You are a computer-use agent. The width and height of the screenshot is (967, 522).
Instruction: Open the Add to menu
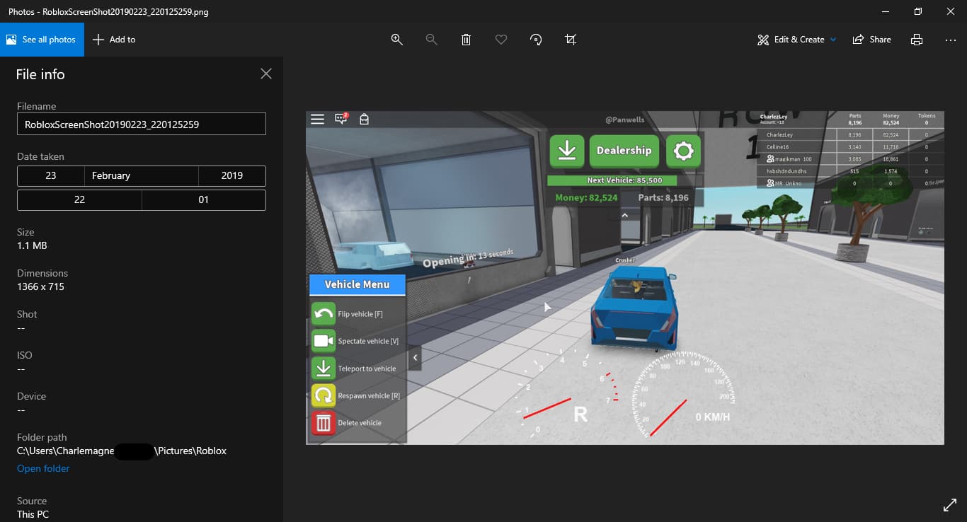114,40
